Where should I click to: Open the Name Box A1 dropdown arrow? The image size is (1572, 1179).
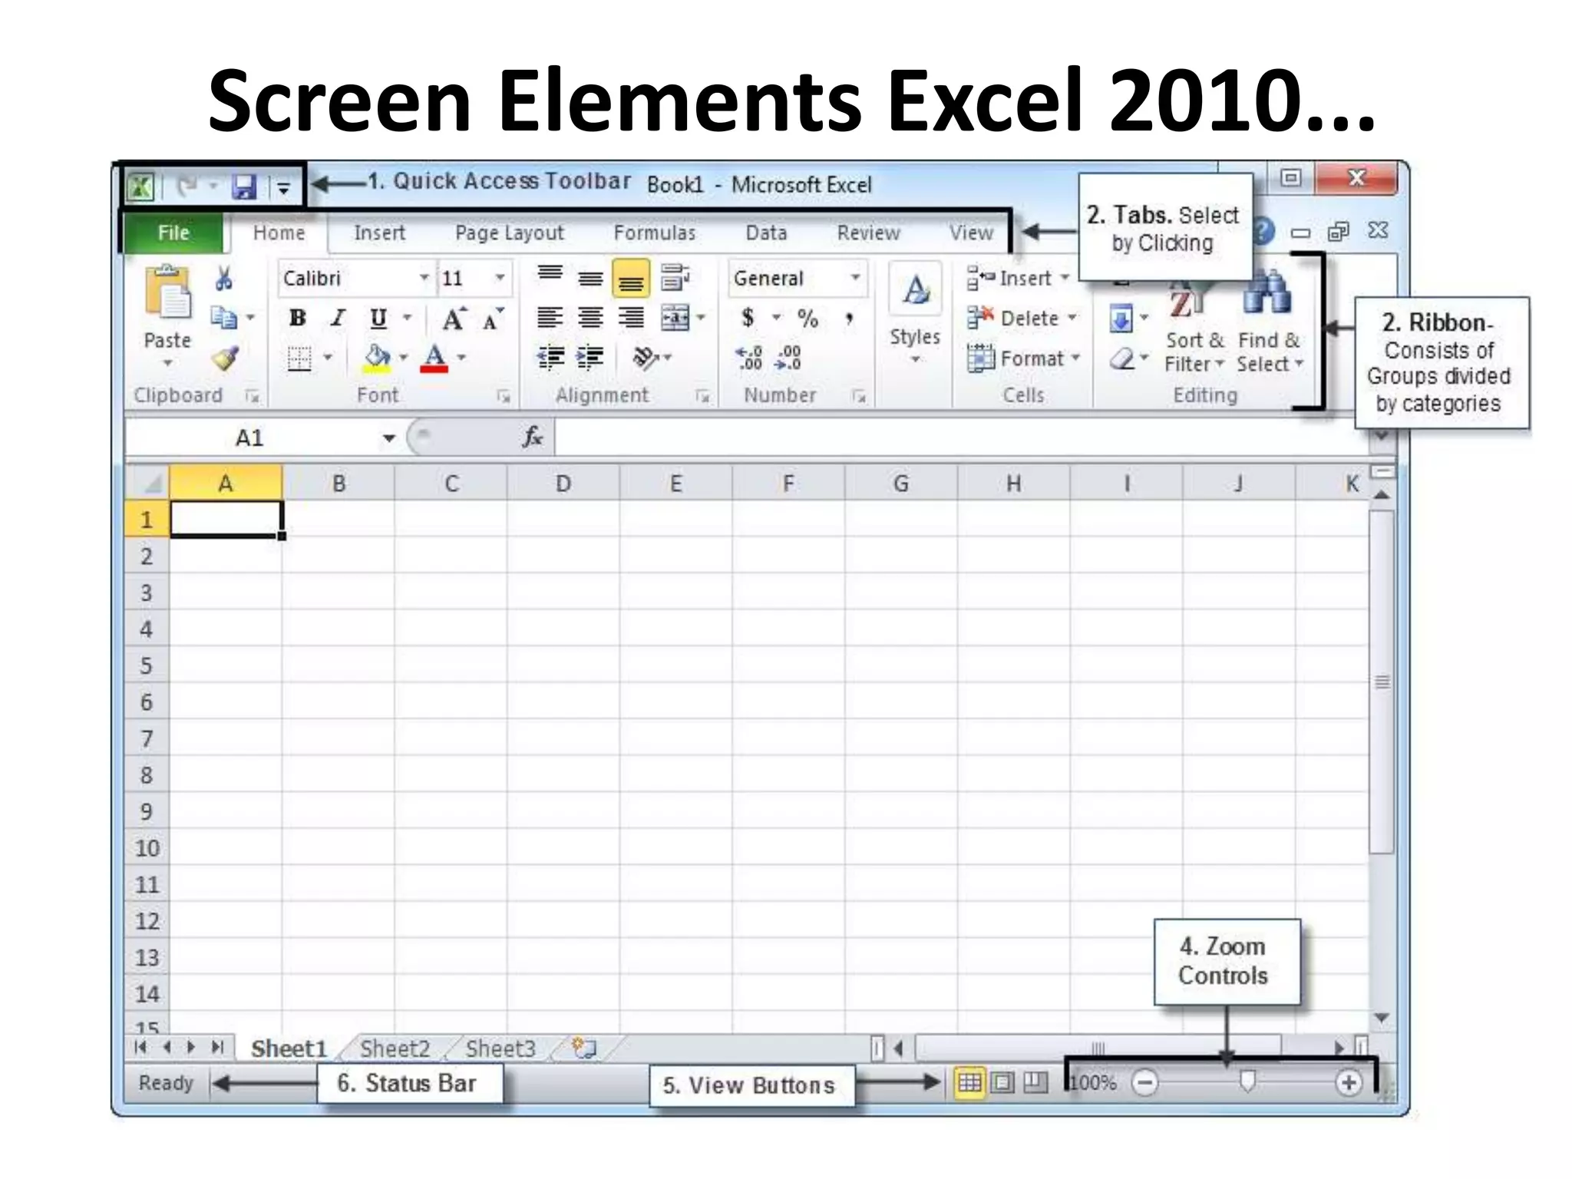coord(389,438)
